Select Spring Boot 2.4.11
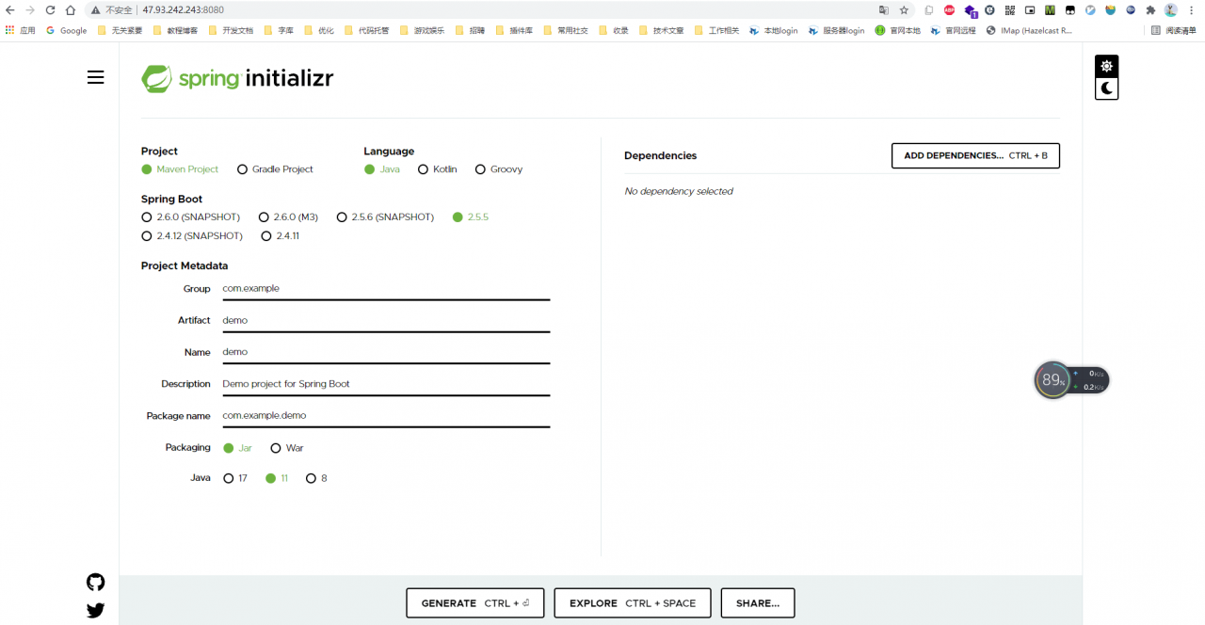The height and width of the screenshot is (625, 1205). [281, 236]
